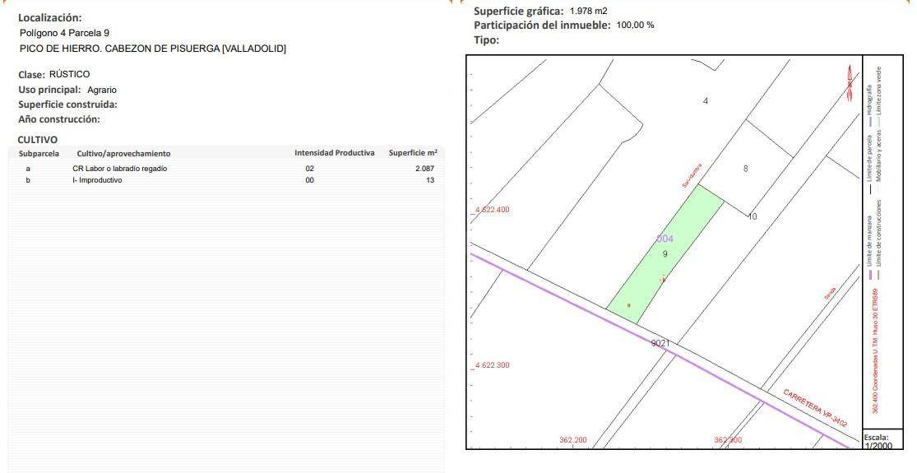Select the text 'Polígono 4 Parcela 9'
Viewport: 917px width, 473px height.
[x=64, y=34]
